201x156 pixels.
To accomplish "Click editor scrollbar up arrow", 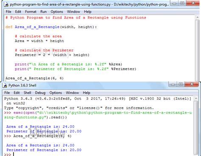I will (197, 17).
